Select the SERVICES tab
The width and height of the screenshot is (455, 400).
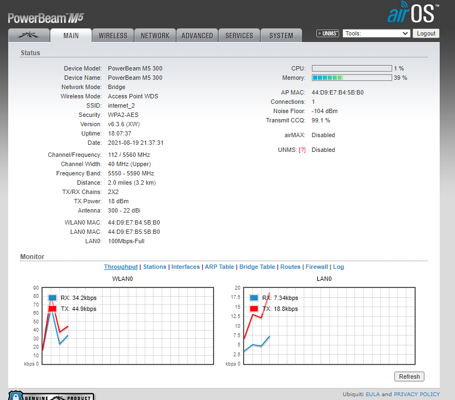point(239,36)
